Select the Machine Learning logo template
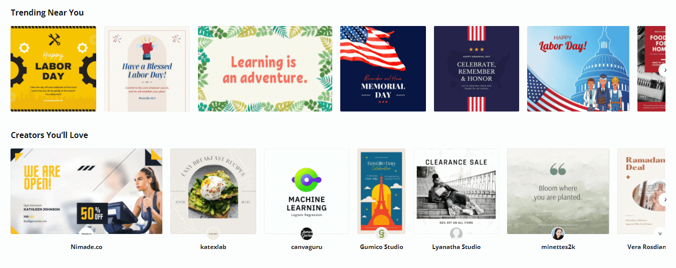The image size is (676, 268). (x=307, y=191)
